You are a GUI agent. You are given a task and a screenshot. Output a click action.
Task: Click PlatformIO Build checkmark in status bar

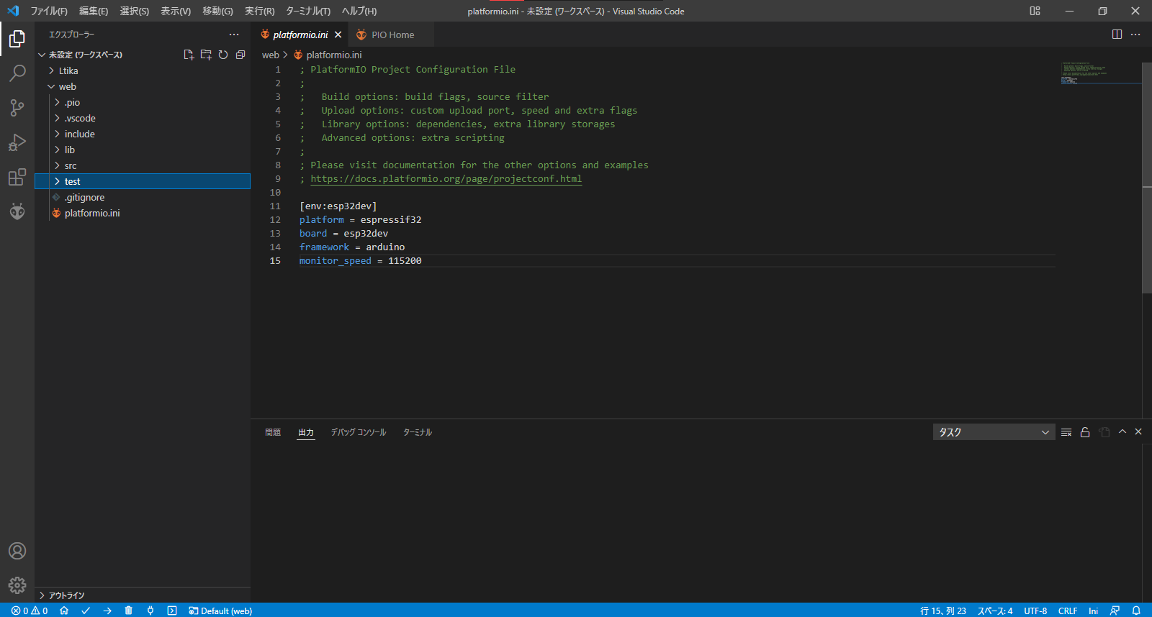point(86,611)
